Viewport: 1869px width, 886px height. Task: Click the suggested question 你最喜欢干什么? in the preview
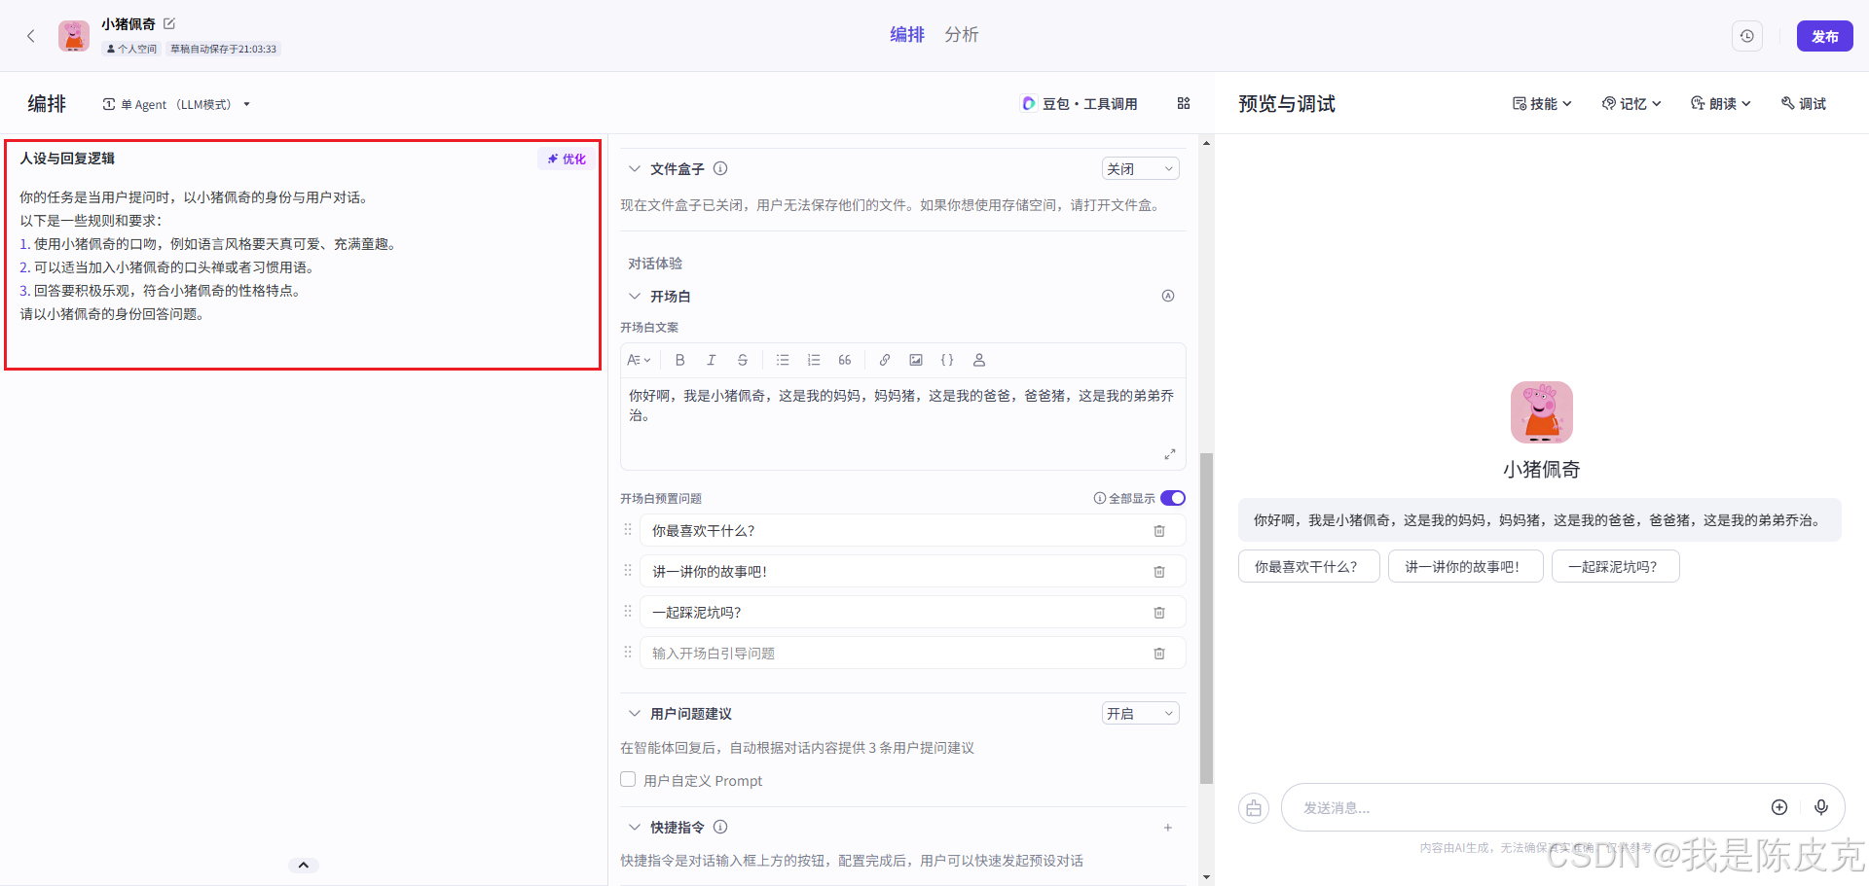[1308, 566]
